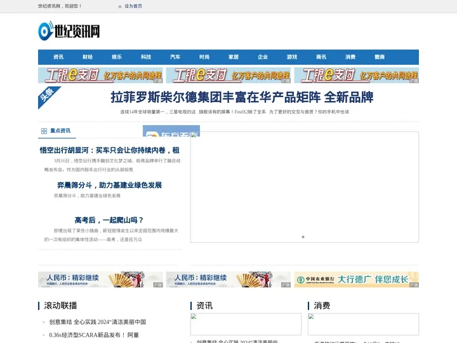Click the broken image under 资讯 section
The image size is (457, 343).
coord(246,324)
